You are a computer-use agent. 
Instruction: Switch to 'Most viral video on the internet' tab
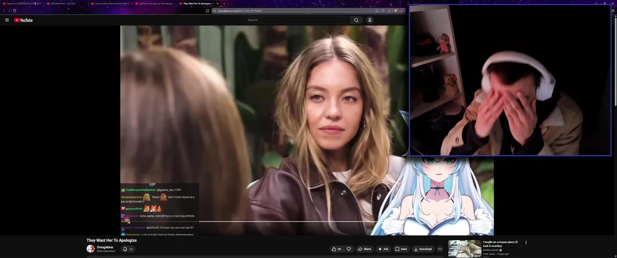(155, 4)
